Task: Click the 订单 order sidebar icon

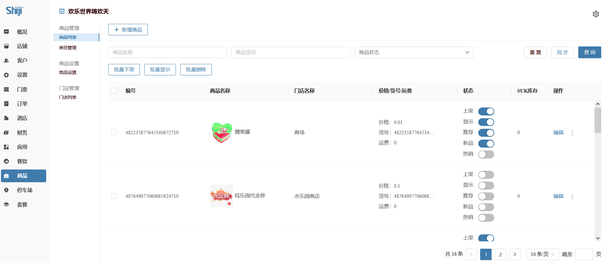Action: (x=6, y=104)
